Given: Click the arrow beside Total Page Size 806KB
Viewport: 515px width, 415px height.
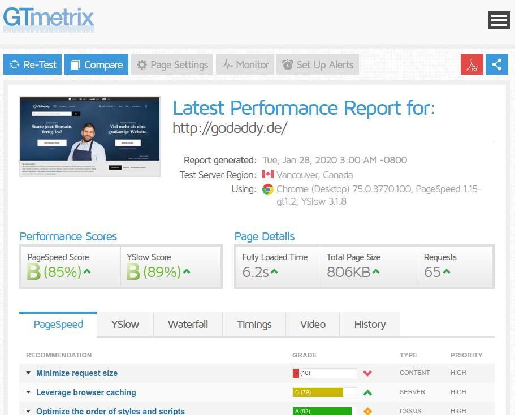Looking at the screenshot, I should (x=376, y=271).
